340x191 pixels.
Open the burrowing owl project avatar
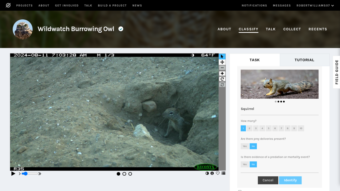coord(23,29)
